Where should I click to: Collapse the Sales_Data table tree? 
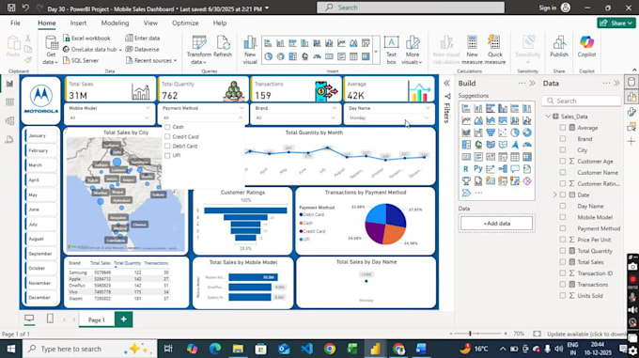pyautogui.click(x=548, y=117)
